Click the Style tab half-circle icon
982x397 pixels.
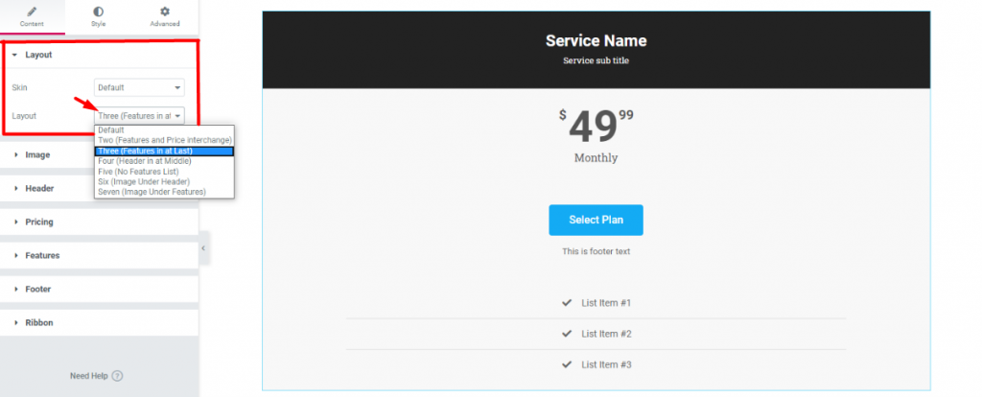pyautogui.click(x=98, y=11)
